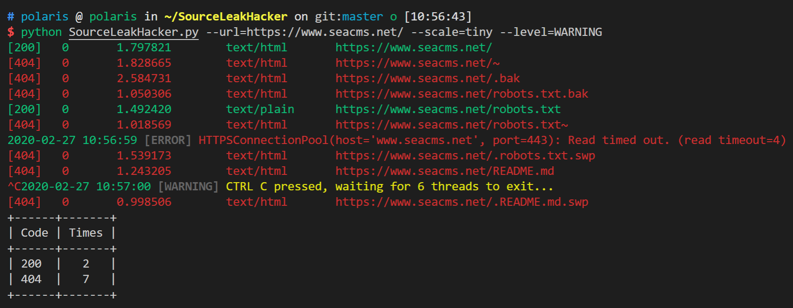Click the text/plain content type entry
The image size is (793, 308).
point(260,109)
